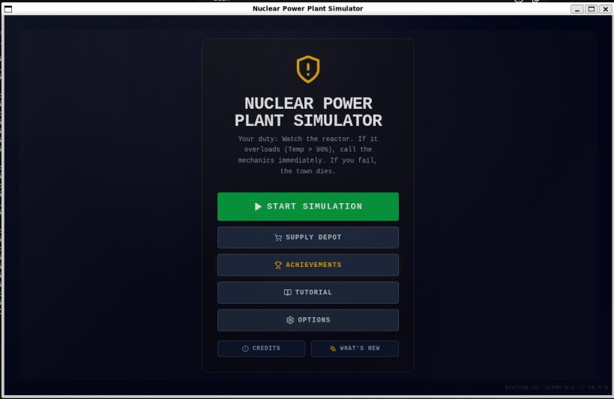Click the Station-ID version text in corner

point(556,387)
